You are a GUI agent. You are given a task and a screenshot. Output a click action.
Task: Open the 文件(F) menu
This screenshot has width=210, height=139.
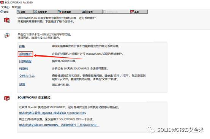[x=5, y=7]
